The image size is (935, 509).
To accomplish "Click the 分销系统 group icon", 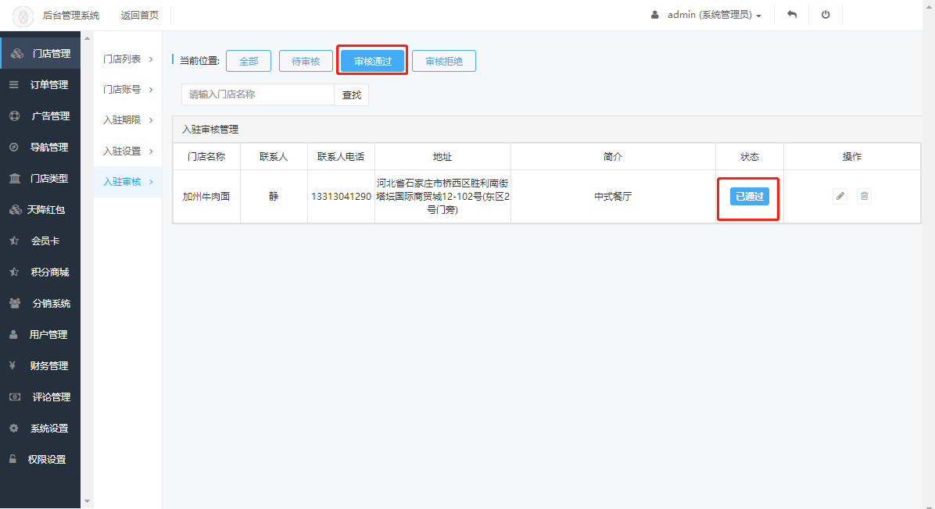I will pyautogui.click(x=15, y=303).
